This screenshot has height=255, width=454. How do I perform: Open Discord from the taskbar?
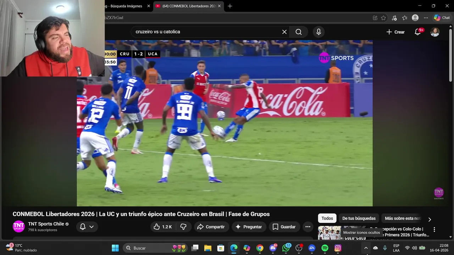[273, 248]
